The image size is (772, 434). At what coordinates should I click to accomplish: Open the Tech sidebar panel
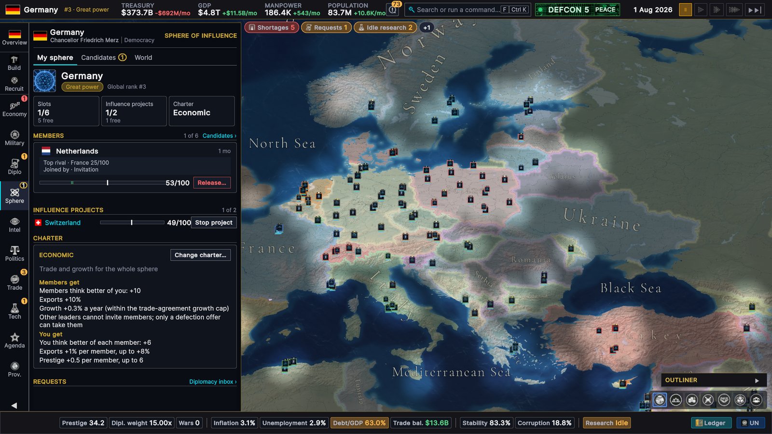(x=14, y=312)
